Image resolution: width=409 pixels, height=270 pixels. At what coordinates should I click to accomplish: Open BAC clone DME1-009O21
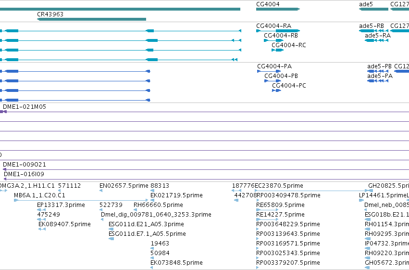click(24, 165)
